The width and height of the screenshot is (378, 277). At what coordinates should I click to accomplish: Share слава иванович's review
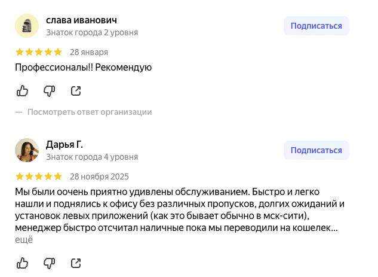coord(76,91)
